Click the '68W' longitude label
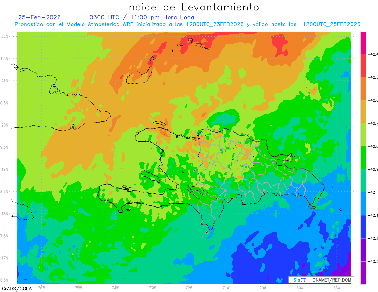The height and width of the screenshot is (292, 378). click(336, 288)
